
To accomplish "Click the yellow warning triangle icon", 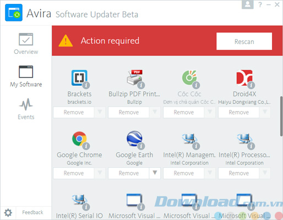I will pos(66,41).
